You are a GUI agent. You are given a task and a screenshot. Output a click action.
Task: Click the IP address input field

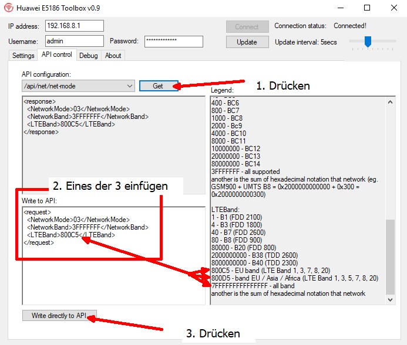tap(75, 26)
